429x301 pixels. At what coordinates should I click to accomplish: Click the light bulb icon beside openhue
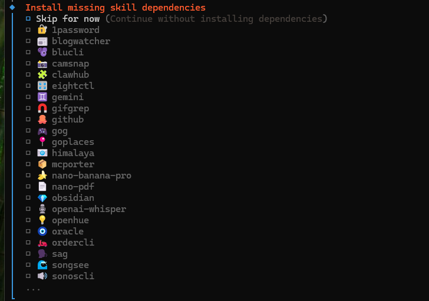pyautogui.click(x=42, y=220)
